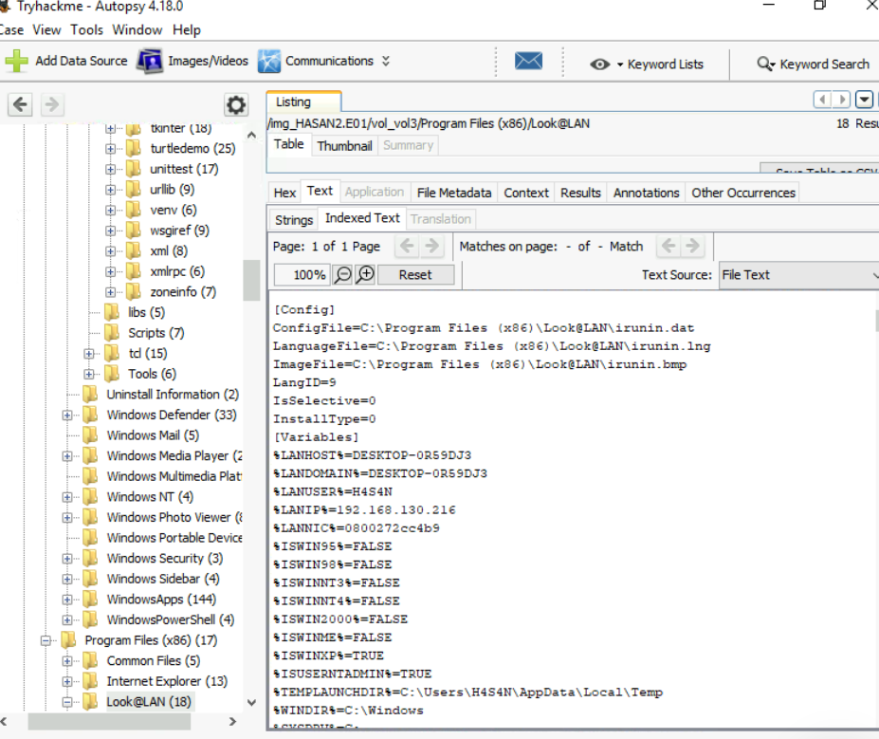Open the Tools menu
The image size is (879, 739).
[x=87, y=29]
